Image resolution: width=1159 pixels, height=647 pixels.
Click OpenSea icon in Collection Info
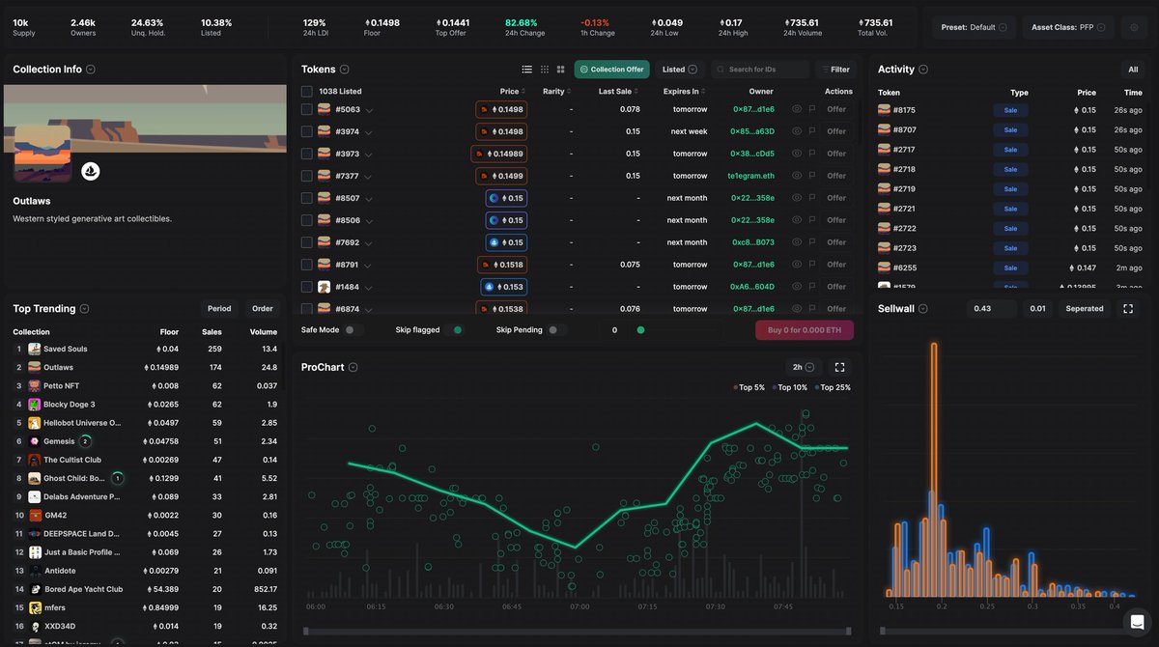click(x=91, y=171)
